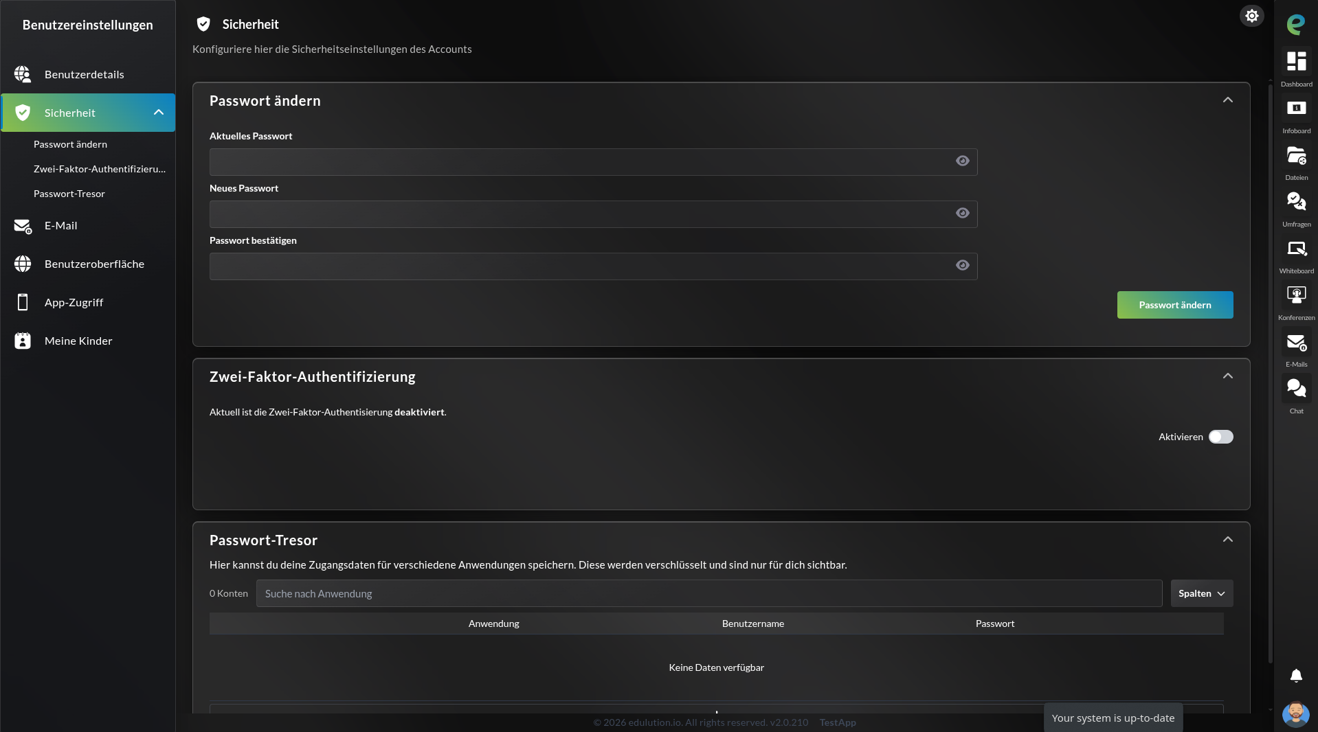Sort by the Passwort column header
The height and width of the screenshot is (732, 1318).
(x=995, y=624)
